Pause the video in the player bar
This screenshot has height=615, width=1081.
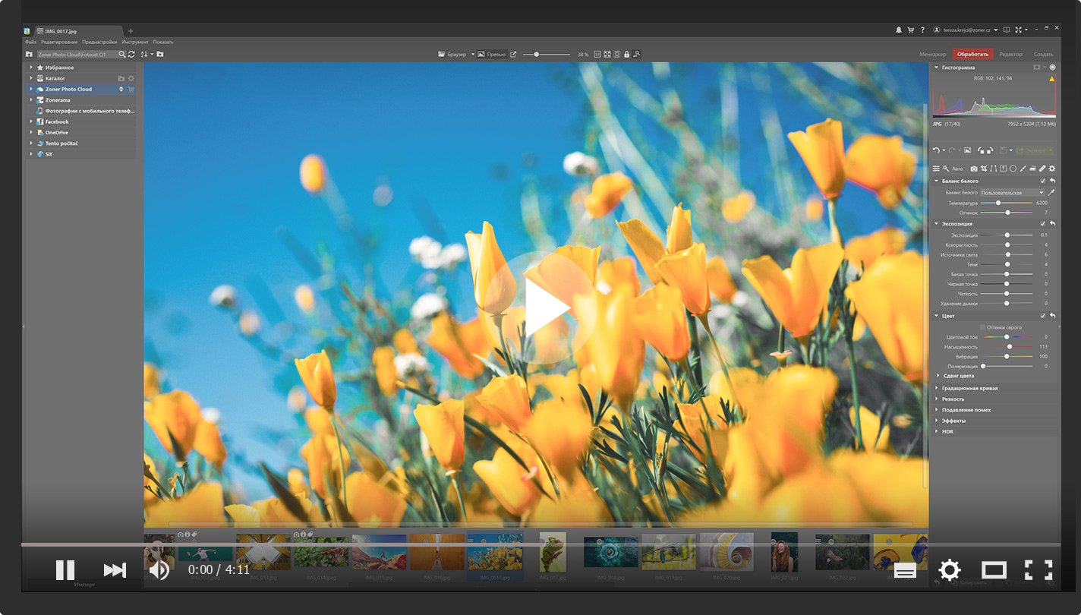[65, 570]
